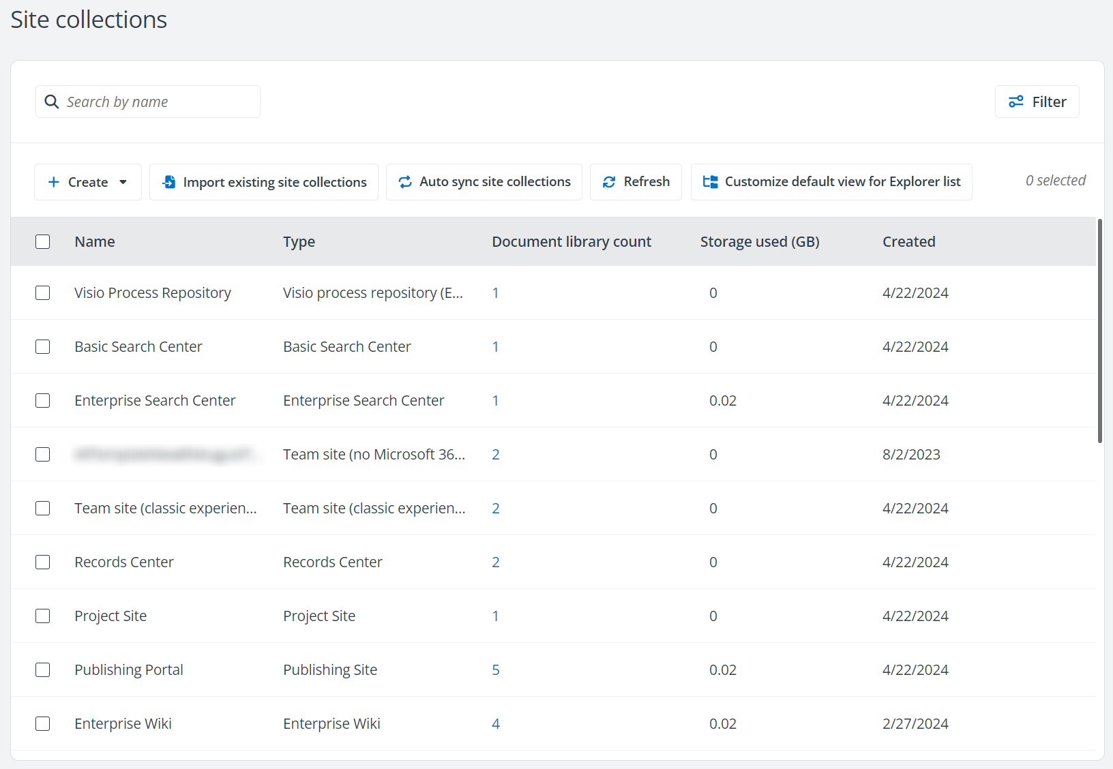Click the Customize default view layout icon
Viewport: 1113px width, 769px height.
710,181
